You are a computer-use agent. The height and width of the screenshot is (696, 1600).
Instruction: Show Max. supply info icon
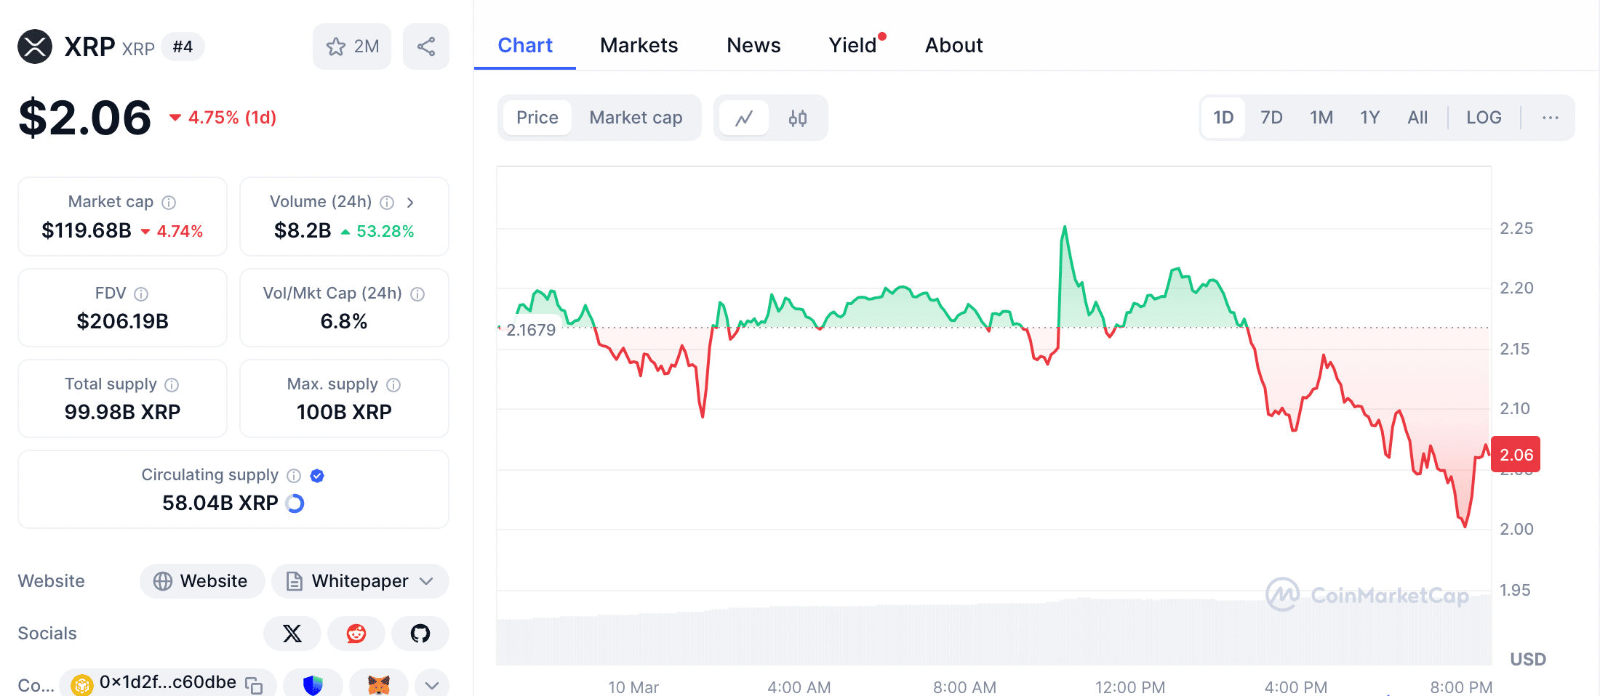click(393, 384)
